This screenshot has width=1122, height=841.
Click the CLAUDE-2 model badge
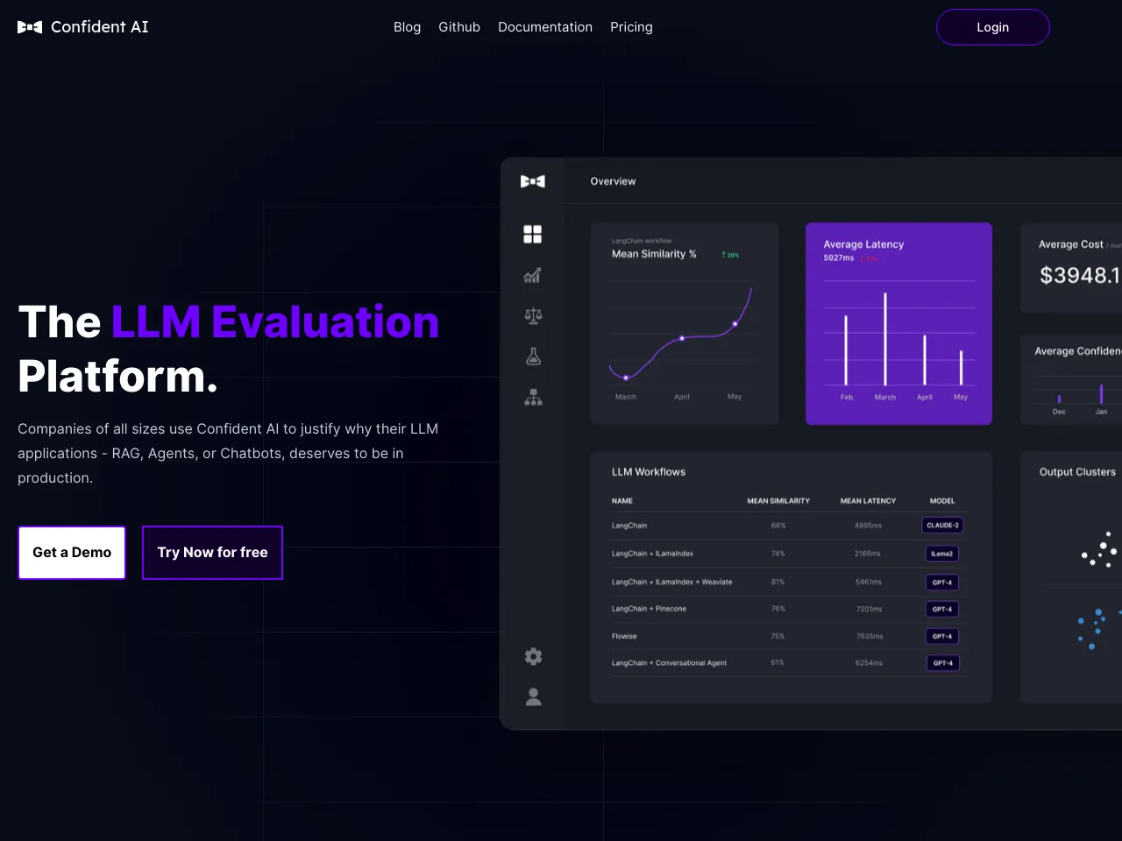coord(942,526)
